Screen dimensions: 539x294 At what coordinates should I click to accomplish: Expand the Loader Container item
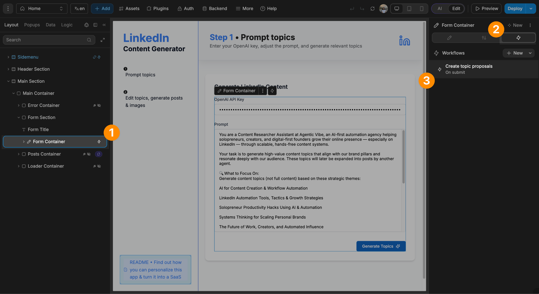click(x=18, y=166)
